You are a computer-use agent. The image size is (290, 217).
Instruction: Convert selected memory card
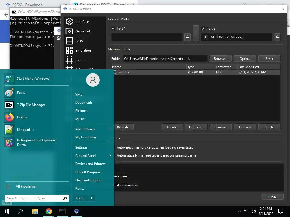[245, 127]
